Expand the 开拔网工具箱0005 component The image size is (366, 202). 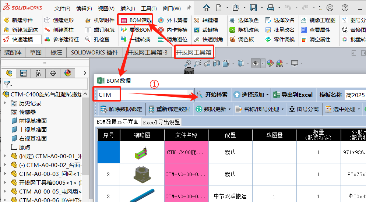tap(5, 182)
